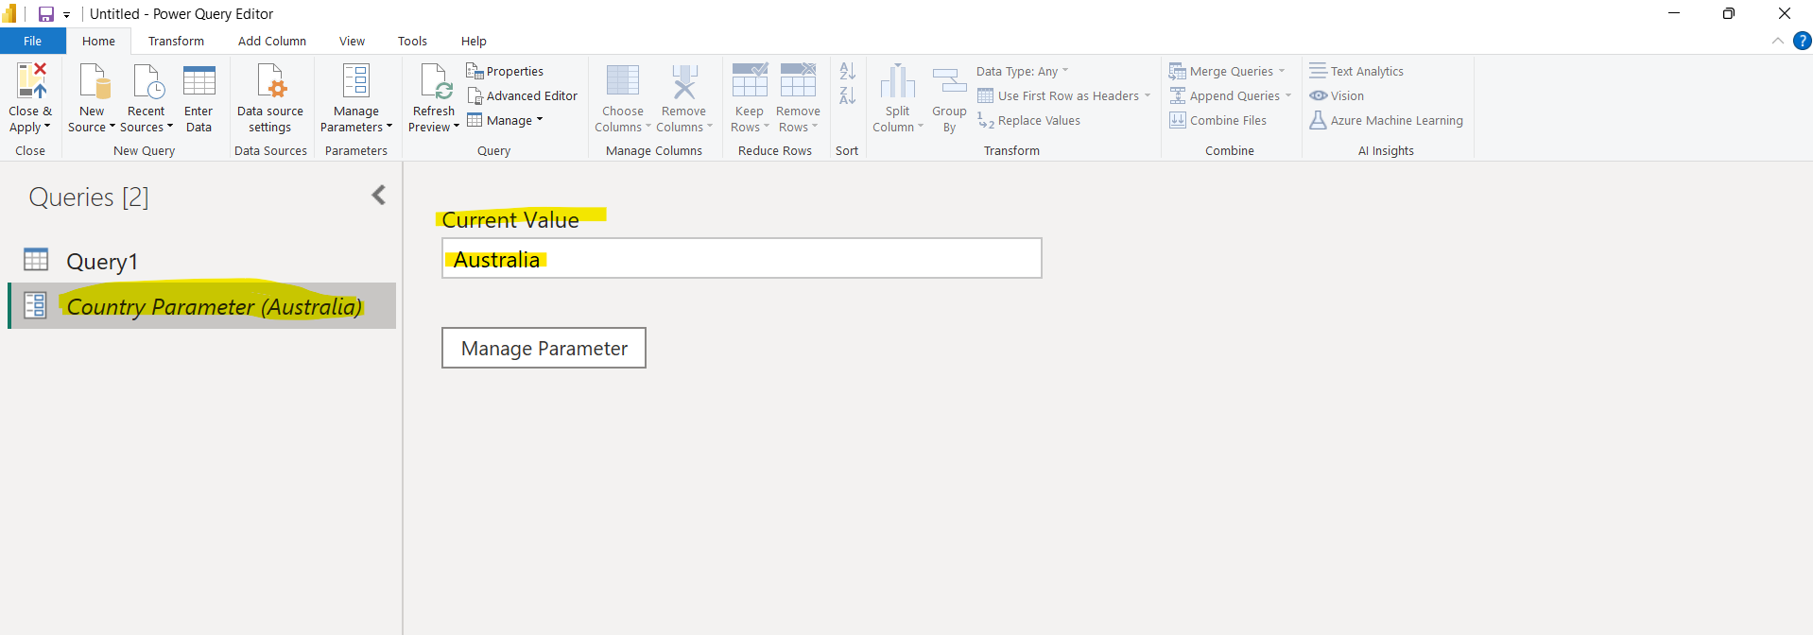
Task: Open the Data Type: Any dropdown
Action: tap(1022, 71)
